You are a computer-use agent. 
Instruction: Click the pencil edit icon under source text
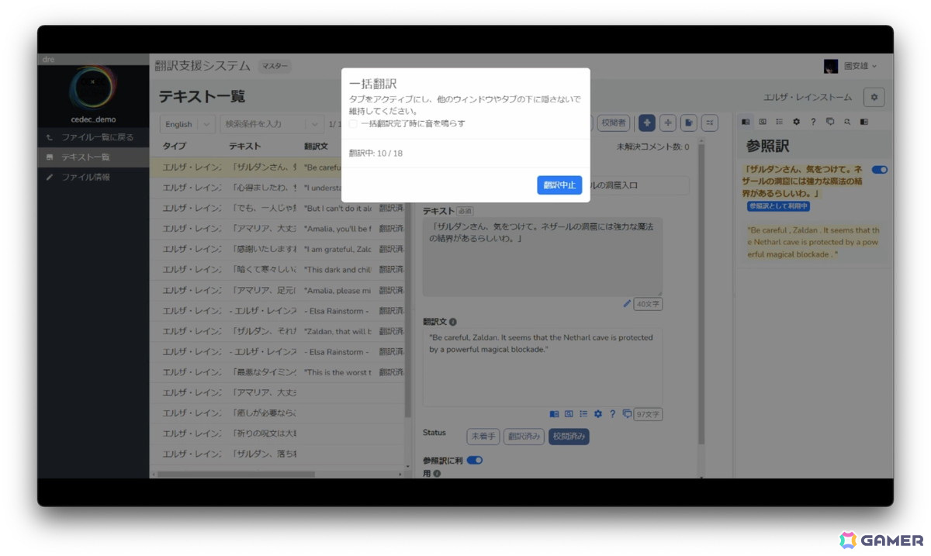[627, 304]
